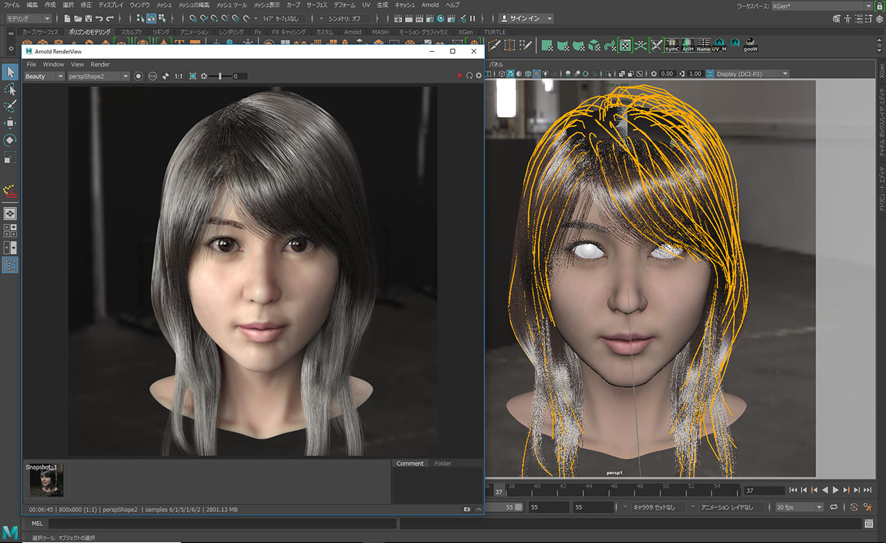Click the UV_M shelf icon
The image size is (886, 543).
pos(719,46)
